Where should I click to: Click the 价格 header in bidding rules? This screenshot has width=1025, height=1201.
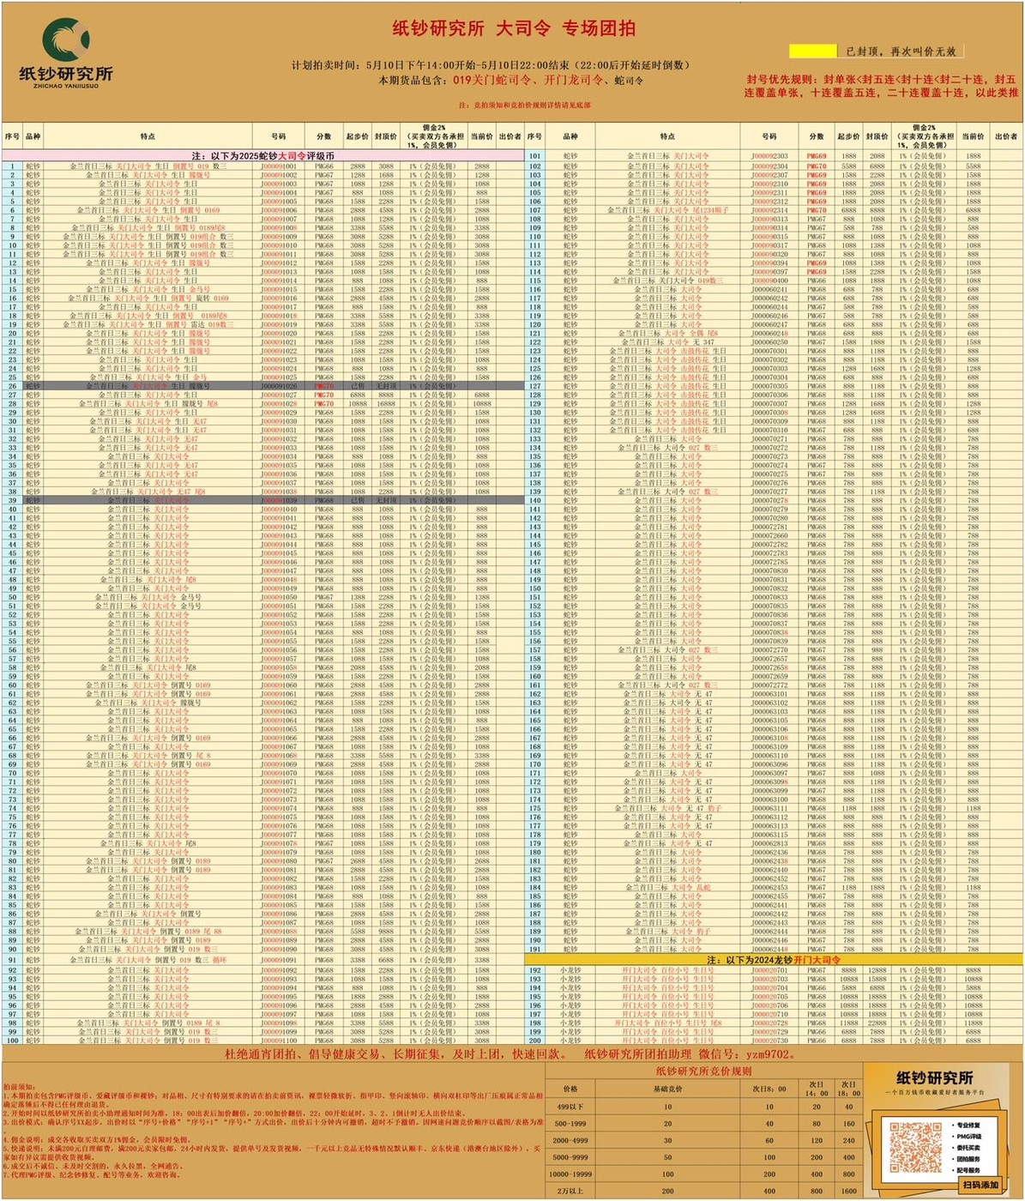[569, 1088]
